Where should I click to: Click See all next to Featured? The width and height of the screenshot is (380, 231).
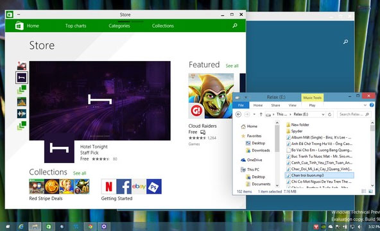232,65
